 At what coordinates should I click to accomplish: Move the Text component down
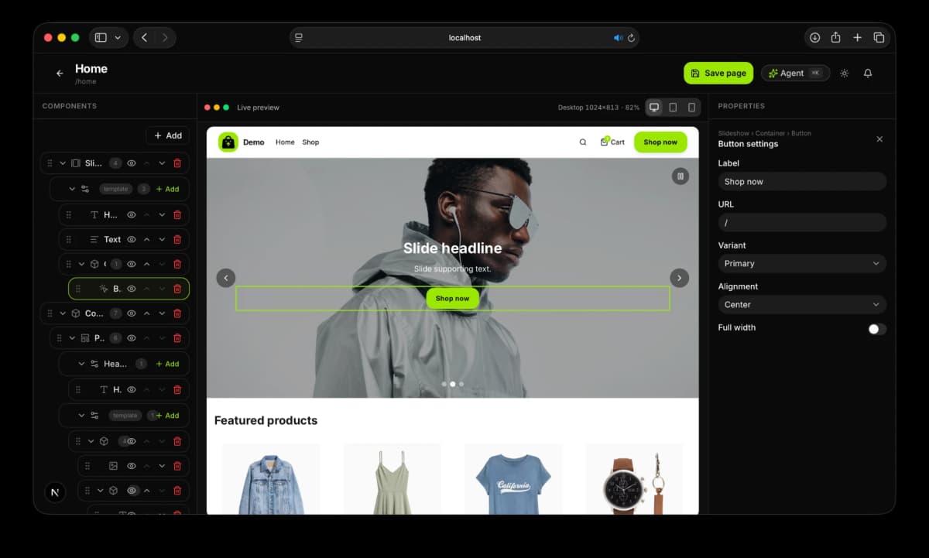click(x=162, y=240)
